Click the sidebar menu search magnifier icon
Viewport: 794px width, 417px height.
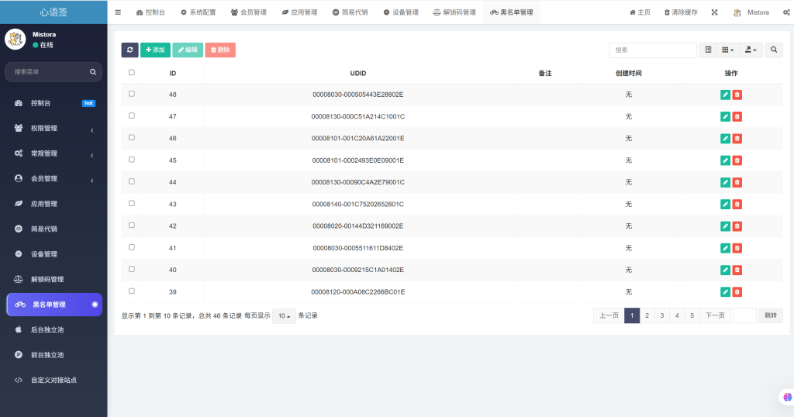(93, 72)
